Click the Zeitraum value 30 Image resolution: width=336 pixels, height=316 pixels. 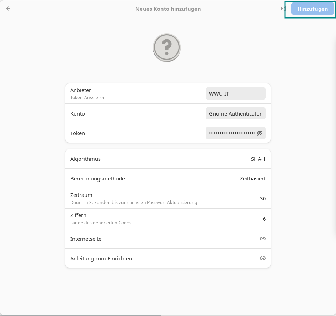tap(262, 199)
